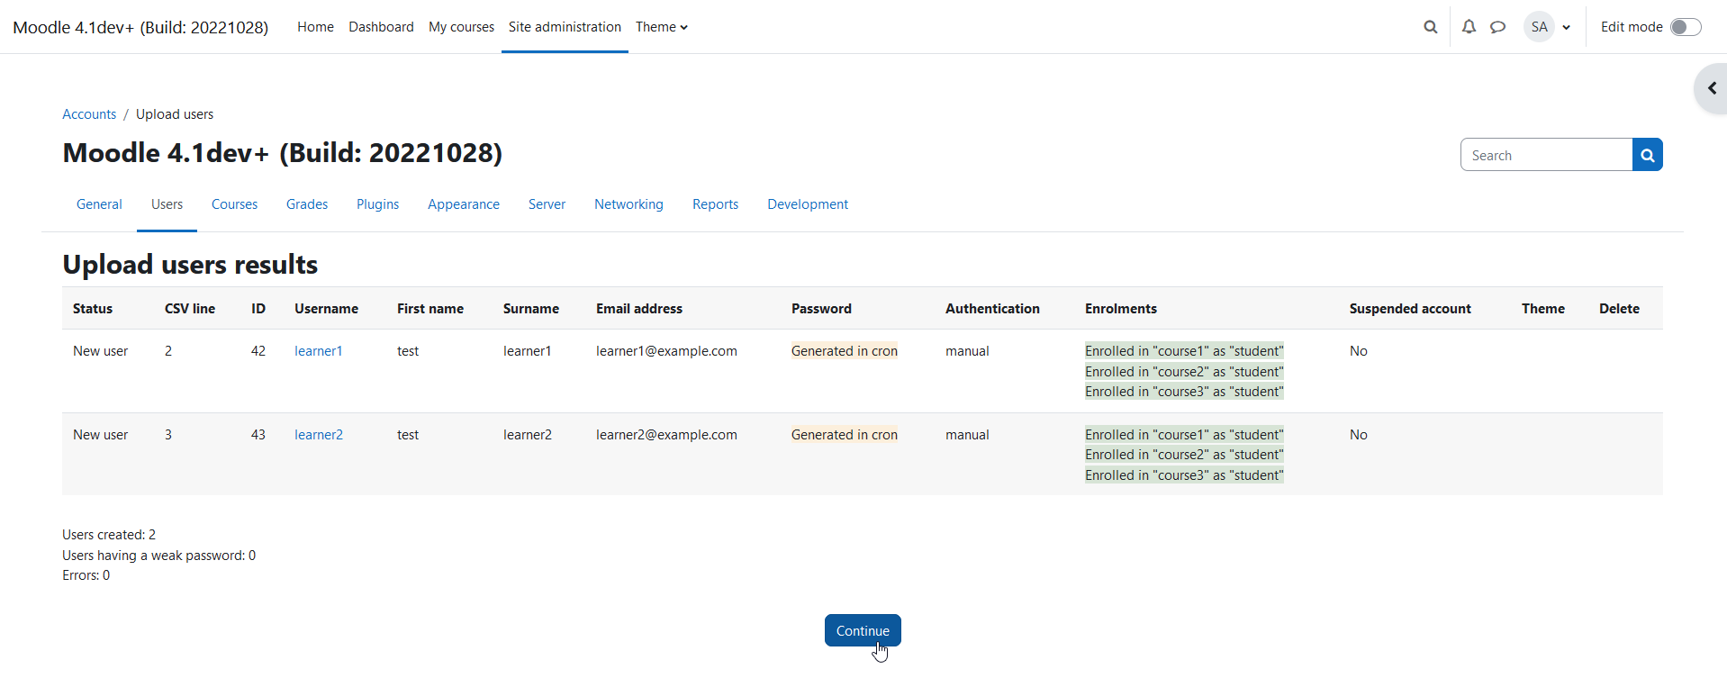This screenshot has width=1727, height=687.
Task: Select Site administration in top navigation
Action: 565,27
